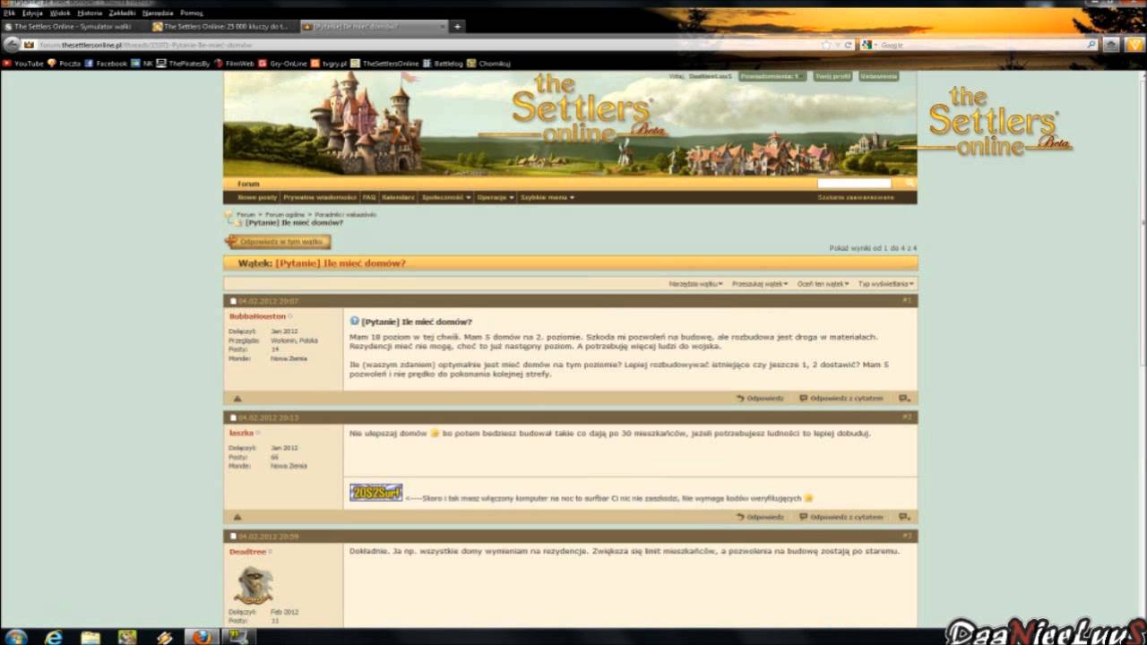The width and height of the screenshot is (1147, 645).
Task: Click the Deadtree avatar image
Action: (x=254, y=585)
